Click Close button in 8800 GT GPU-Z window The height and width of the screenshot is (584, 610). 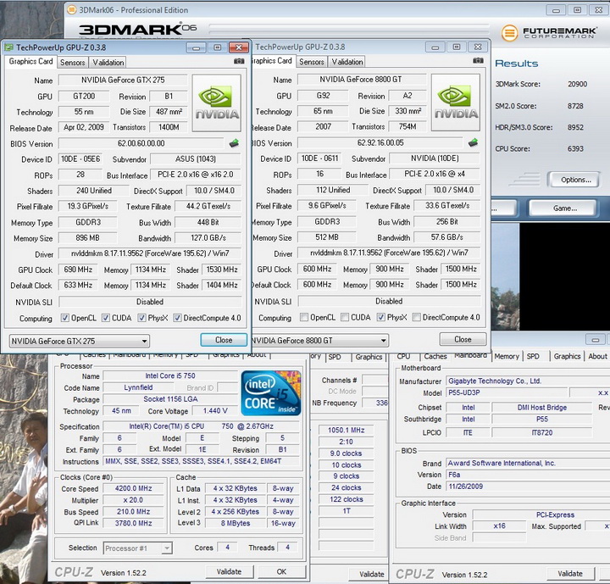pos(463,339)
